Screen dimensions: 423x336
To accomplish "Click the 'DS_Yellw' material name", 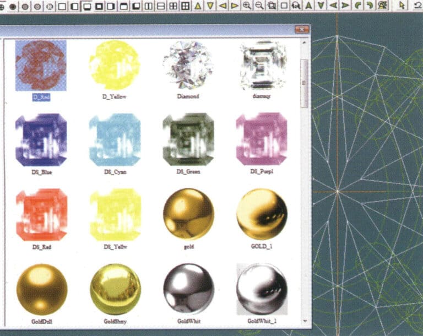I will point(115,247).
